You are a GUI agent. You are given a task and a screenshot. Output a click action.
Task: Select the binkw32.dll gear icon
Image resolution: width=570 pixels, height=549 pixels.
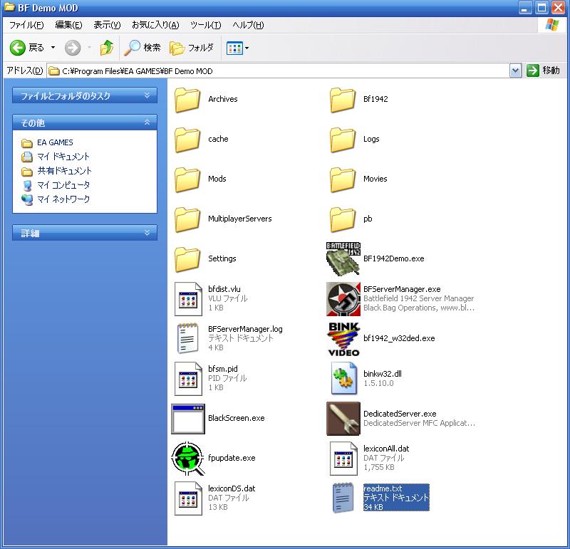point(343,379)
